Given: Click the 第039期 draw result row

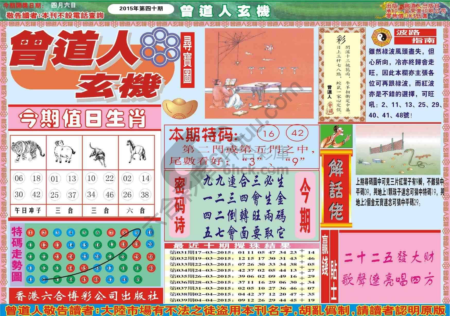Looking at the screenshot, I should tap(242, 300).
